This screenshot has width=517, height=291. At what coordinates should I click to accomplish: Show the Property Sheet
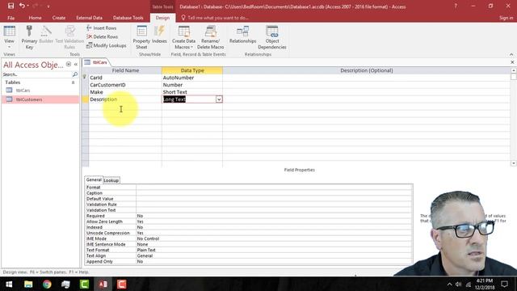point(141,37)
